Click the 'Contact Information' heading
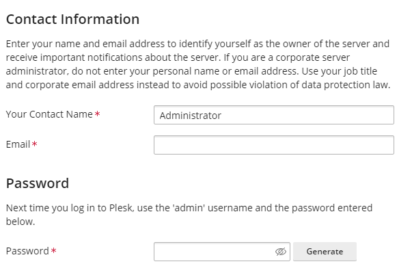Viewport: 412px width, 279px height. 73,19
